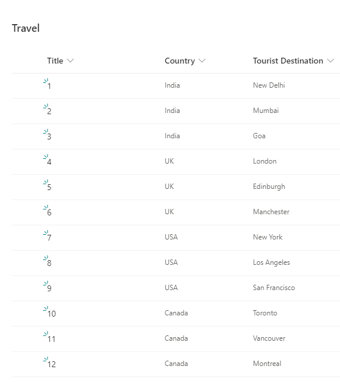Screen dimensions: 340x386
Task: Open list item titled 11
Action: 51,340
